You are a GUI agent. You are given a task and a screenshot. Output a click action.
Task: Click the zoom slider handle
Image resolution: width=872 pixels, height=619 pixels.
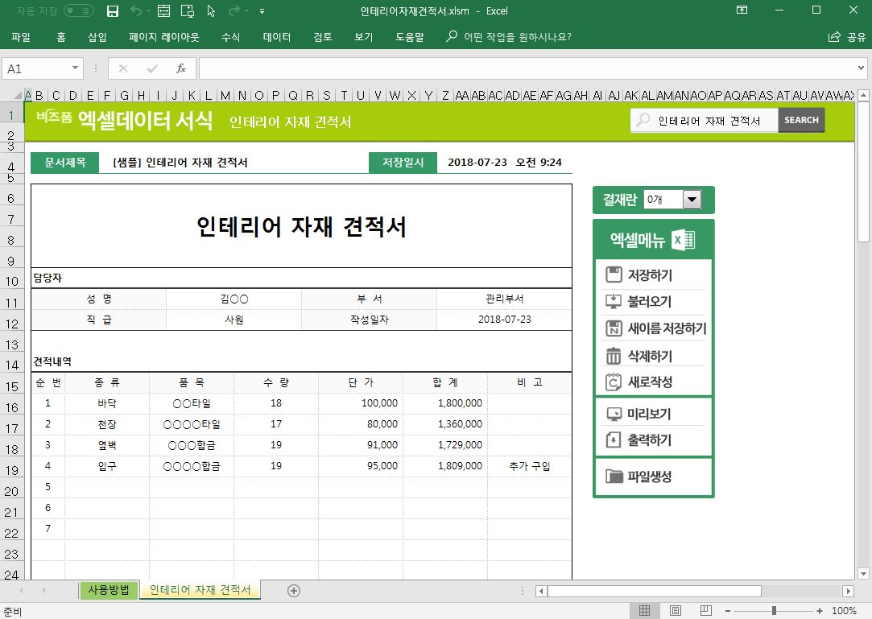click(774, 611)
